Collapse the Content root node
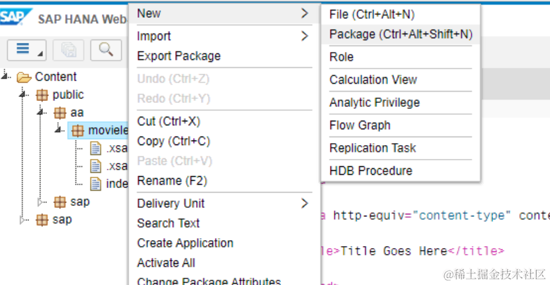 tap(6, 77)
